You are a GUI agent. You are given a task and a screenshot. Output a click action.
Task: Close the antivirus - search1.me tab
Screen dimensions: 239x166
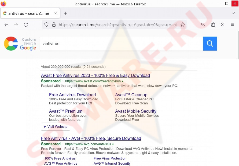click(56, 13)
